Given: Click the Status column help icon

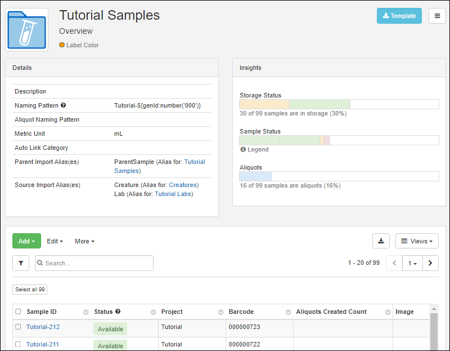Looking at the screenshot, I should click(118, 312).
